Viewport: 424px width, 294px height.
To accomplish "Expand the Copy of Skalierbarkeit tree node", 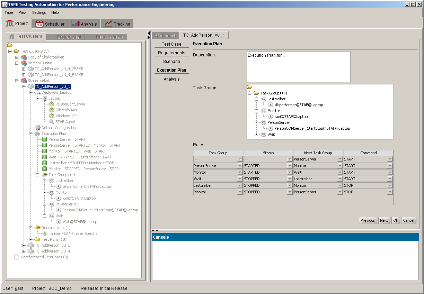I will 17,57.
